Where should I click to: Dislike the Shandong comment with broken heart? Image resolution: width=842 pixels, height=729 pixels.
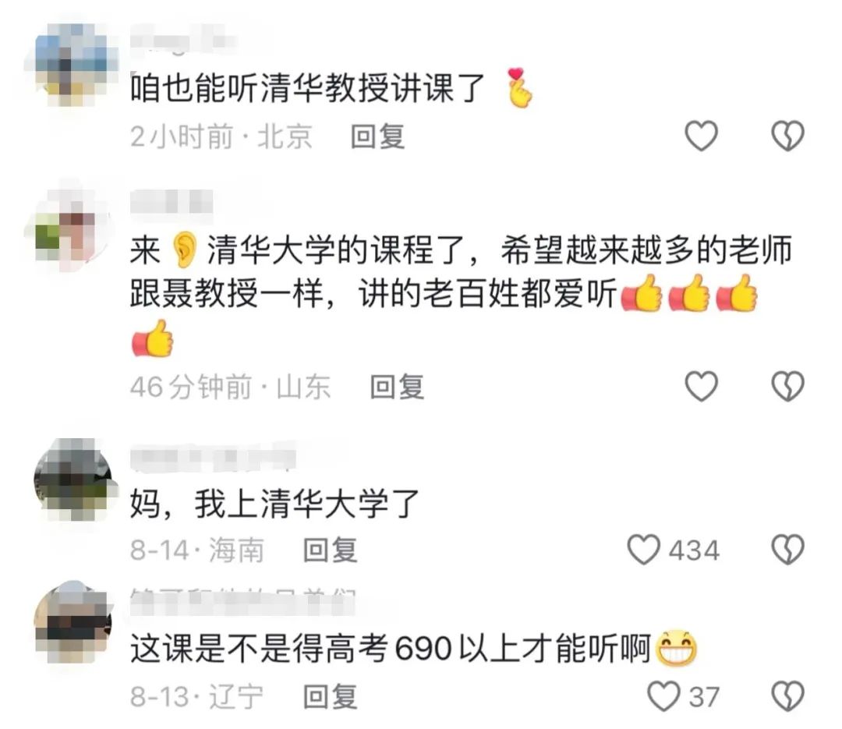click(787, 386)
